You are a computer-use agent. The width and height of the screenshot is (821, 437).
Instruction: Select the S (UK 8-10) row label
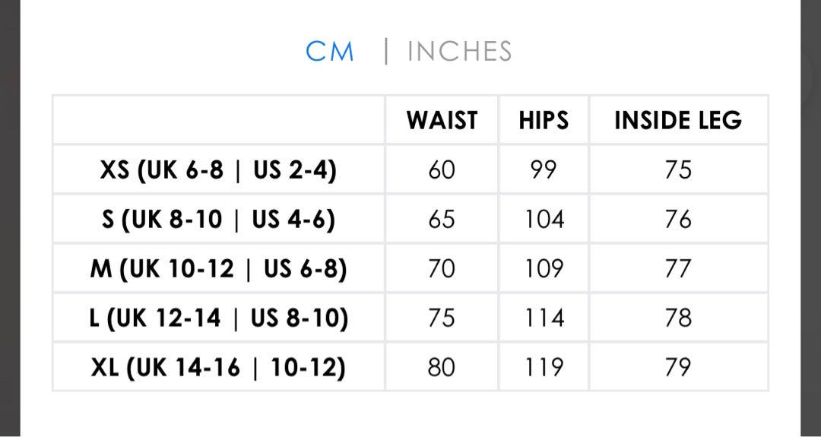[218, 220]
